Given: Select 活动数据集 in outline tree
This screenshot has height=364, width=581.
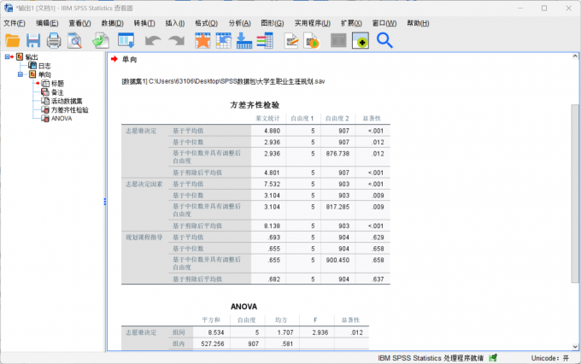Looking at the screenshot, I should click(x=67, y=101).
